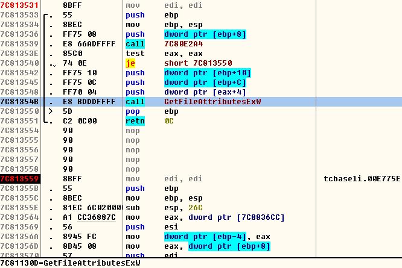Select address 7C813531 at top row

click(x=19, y=5)
